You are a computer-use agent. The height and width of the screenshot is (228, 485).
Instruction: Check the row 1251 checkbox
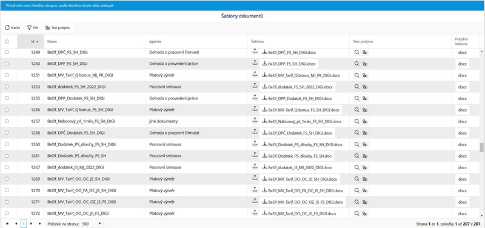click(7, 75)
